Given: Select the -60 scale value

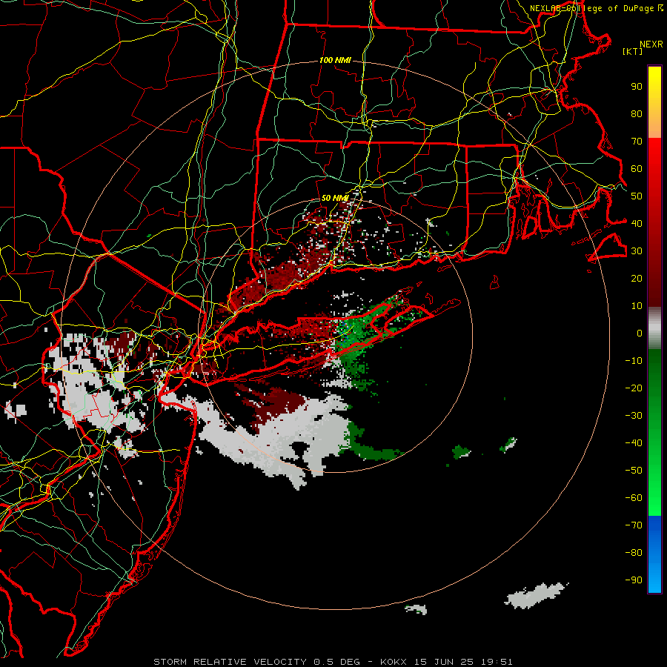Looking at the screenshot, I should click(x=634, y=498).
